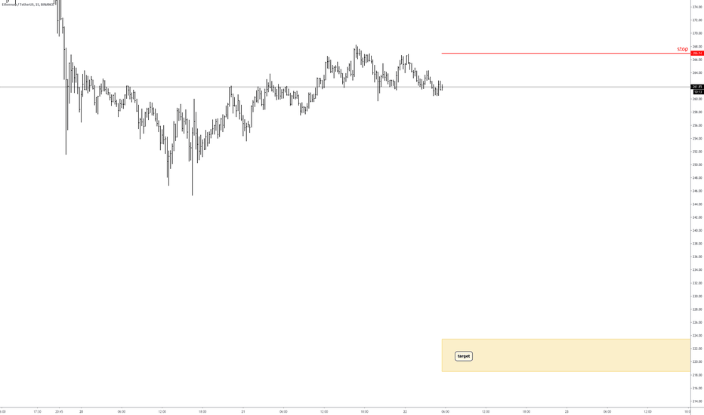This screenshot has width=704, height=415.
Task: Click the red "stop" text label
Action: (x=682, y=49)
